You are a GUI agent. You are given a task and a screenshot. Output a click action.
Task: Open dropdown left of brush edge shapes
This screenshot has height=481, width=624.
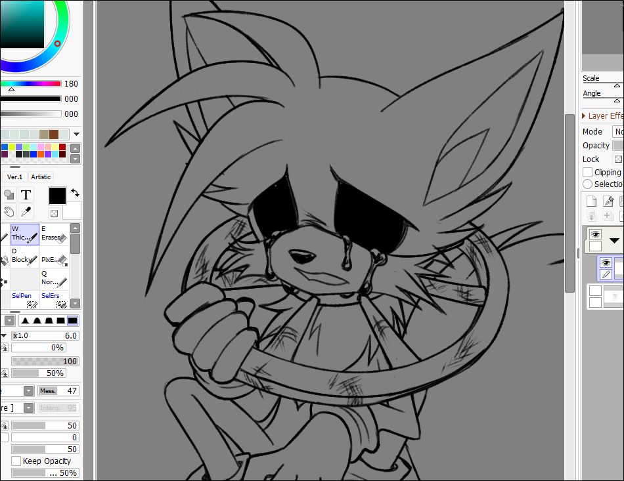(x=10, y=320)
